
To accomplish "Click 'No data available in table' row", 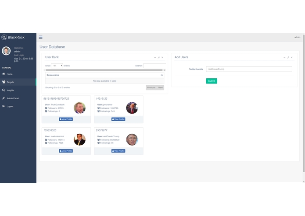I will coord(104,81).
